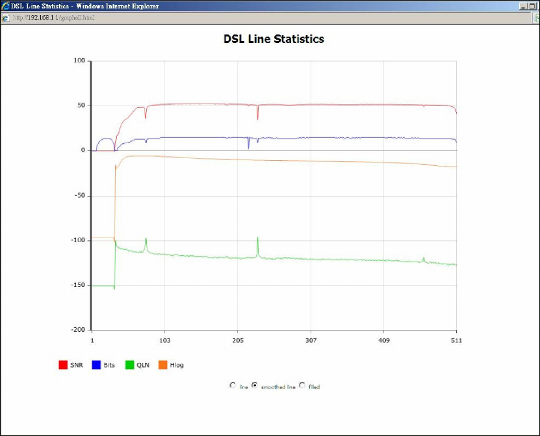Click the x-axis label 1
Viewport: 540px width, 436px height.
point(92,341)
